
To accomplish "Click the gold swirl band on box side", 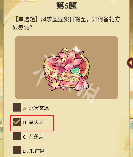I will (x=64, y=79).
